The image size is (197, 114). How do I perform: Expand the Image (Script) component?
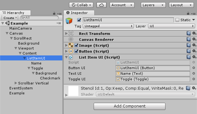pos(66,45)
